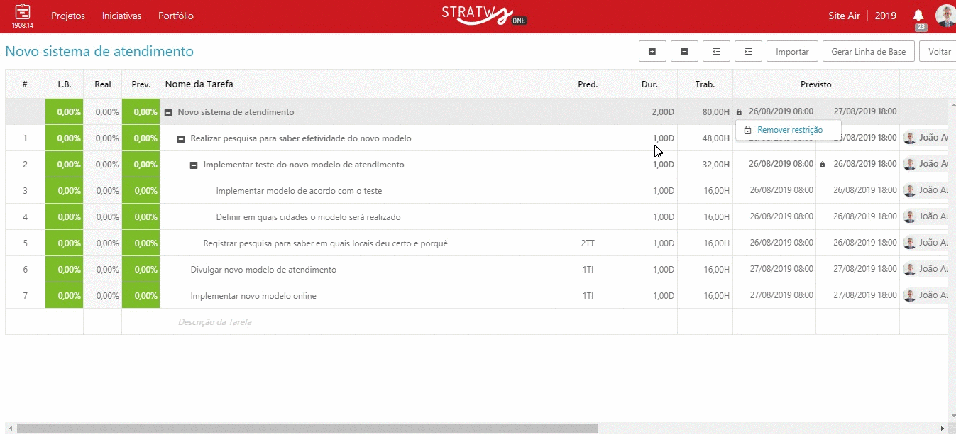This screenshot has width=956, height=440.
Task: Click the horizontal scrollbar at the bottom
Action: pos(307,429)
